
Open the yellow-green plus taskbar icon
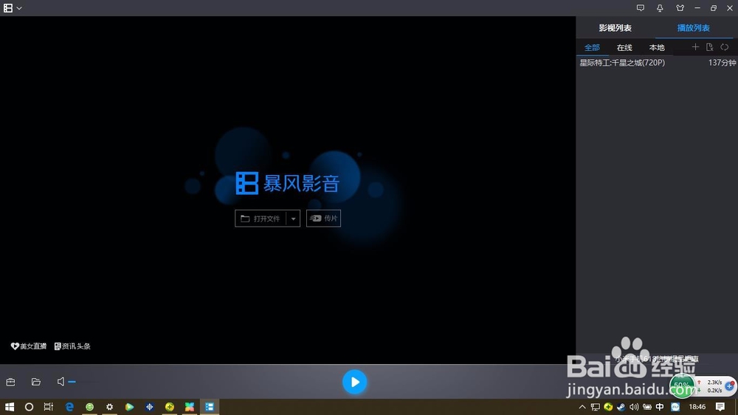pyautogui.click(x=170, y=407)
